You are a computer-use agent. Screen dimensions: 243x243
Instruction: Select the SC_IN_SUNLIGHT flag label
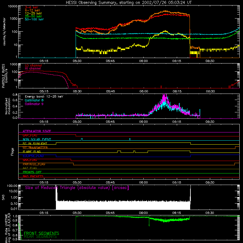click(x=35, y=143)
